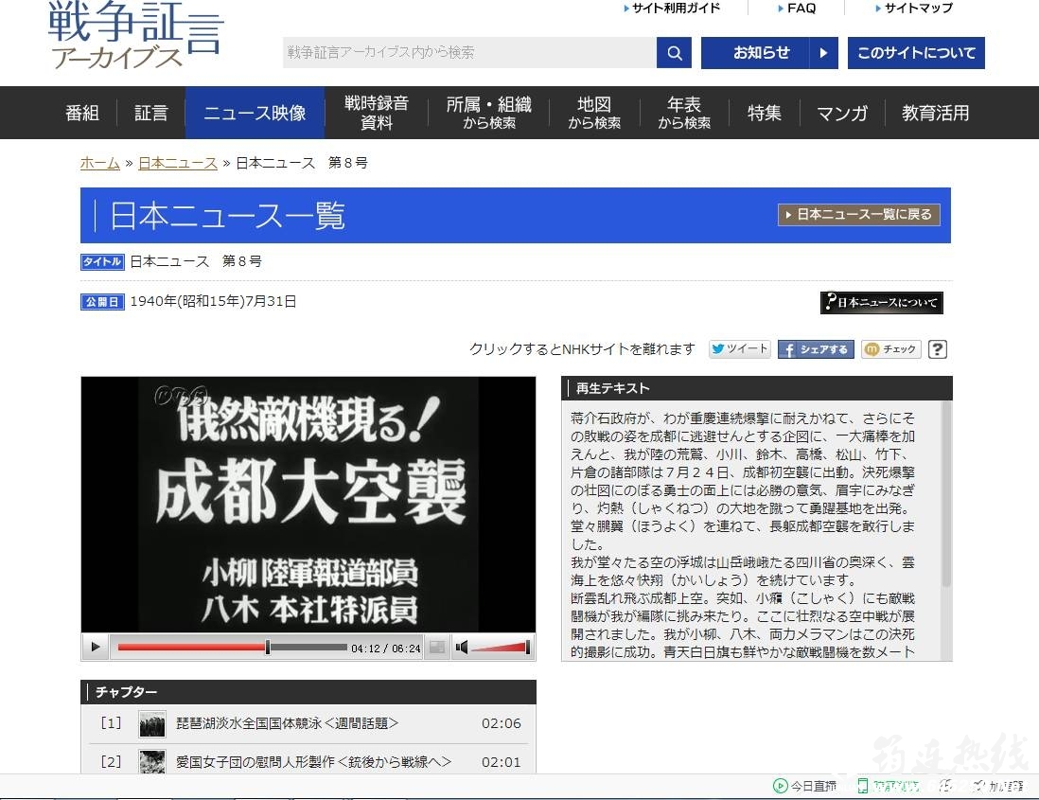
Task: Click the time display 04:12 / 06:24
Action: (386, 649)
